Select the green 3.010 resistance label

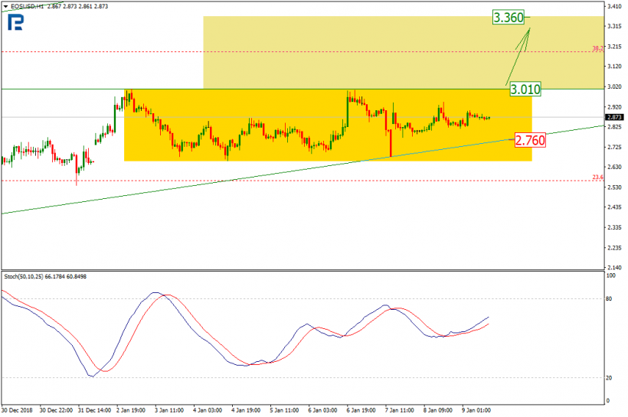(526, 90)
